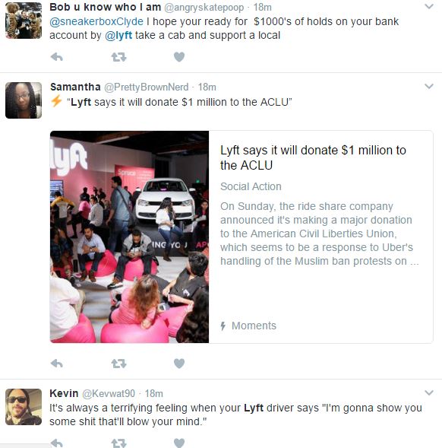Retweet Samantha's Lyft donation tweet
This screenshot has height=448, width=442.
coord(118,364)
